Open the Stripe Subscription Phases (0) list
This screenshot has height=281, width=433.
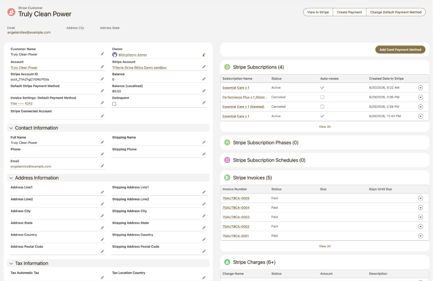266,143
